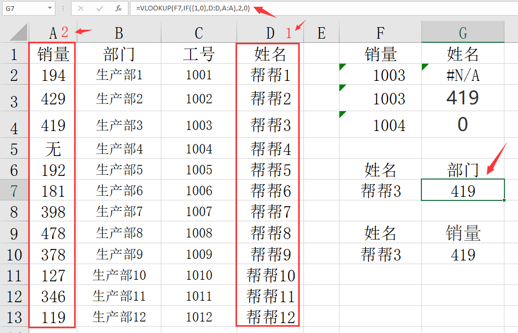Open the Insert Function fx icon

pos(118,8)
